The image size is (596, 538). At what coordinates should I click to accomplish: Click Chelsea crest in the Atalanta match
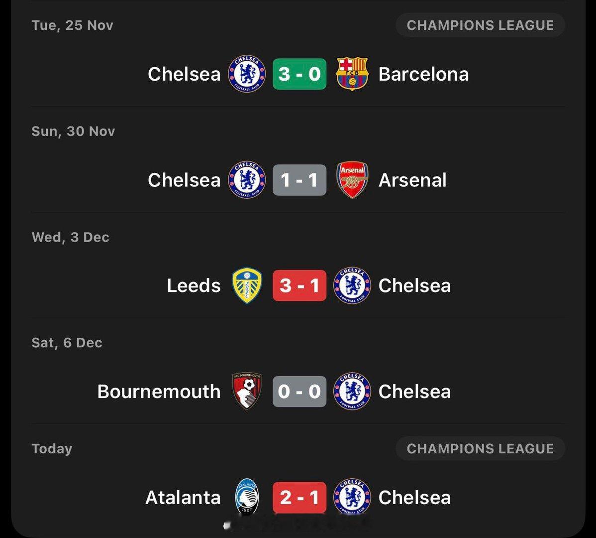[352, 497]
